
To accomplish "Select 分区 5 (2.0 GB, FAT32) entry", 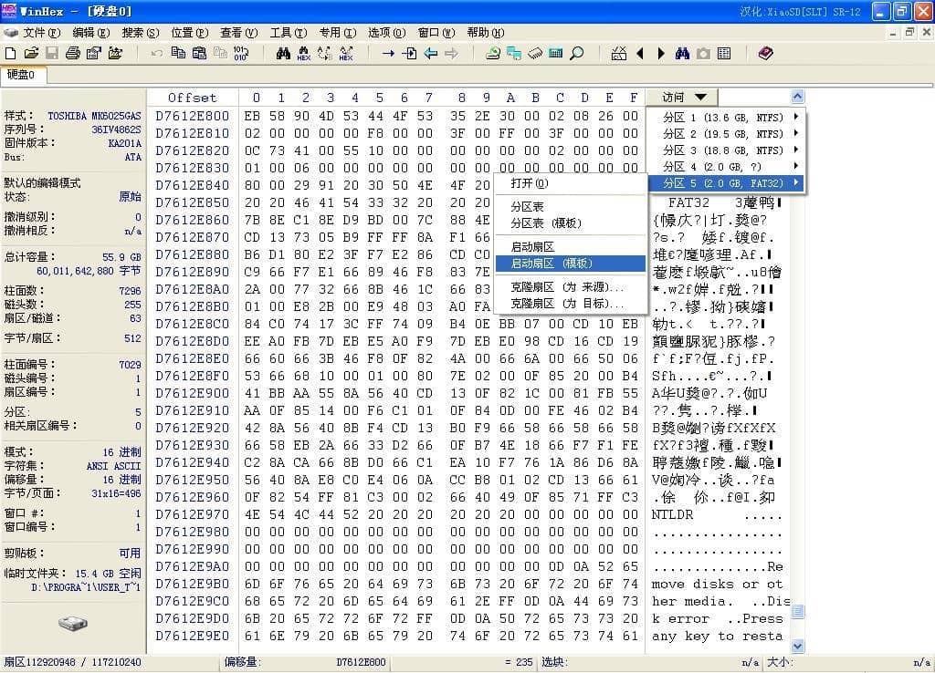I will pos(726,183).
